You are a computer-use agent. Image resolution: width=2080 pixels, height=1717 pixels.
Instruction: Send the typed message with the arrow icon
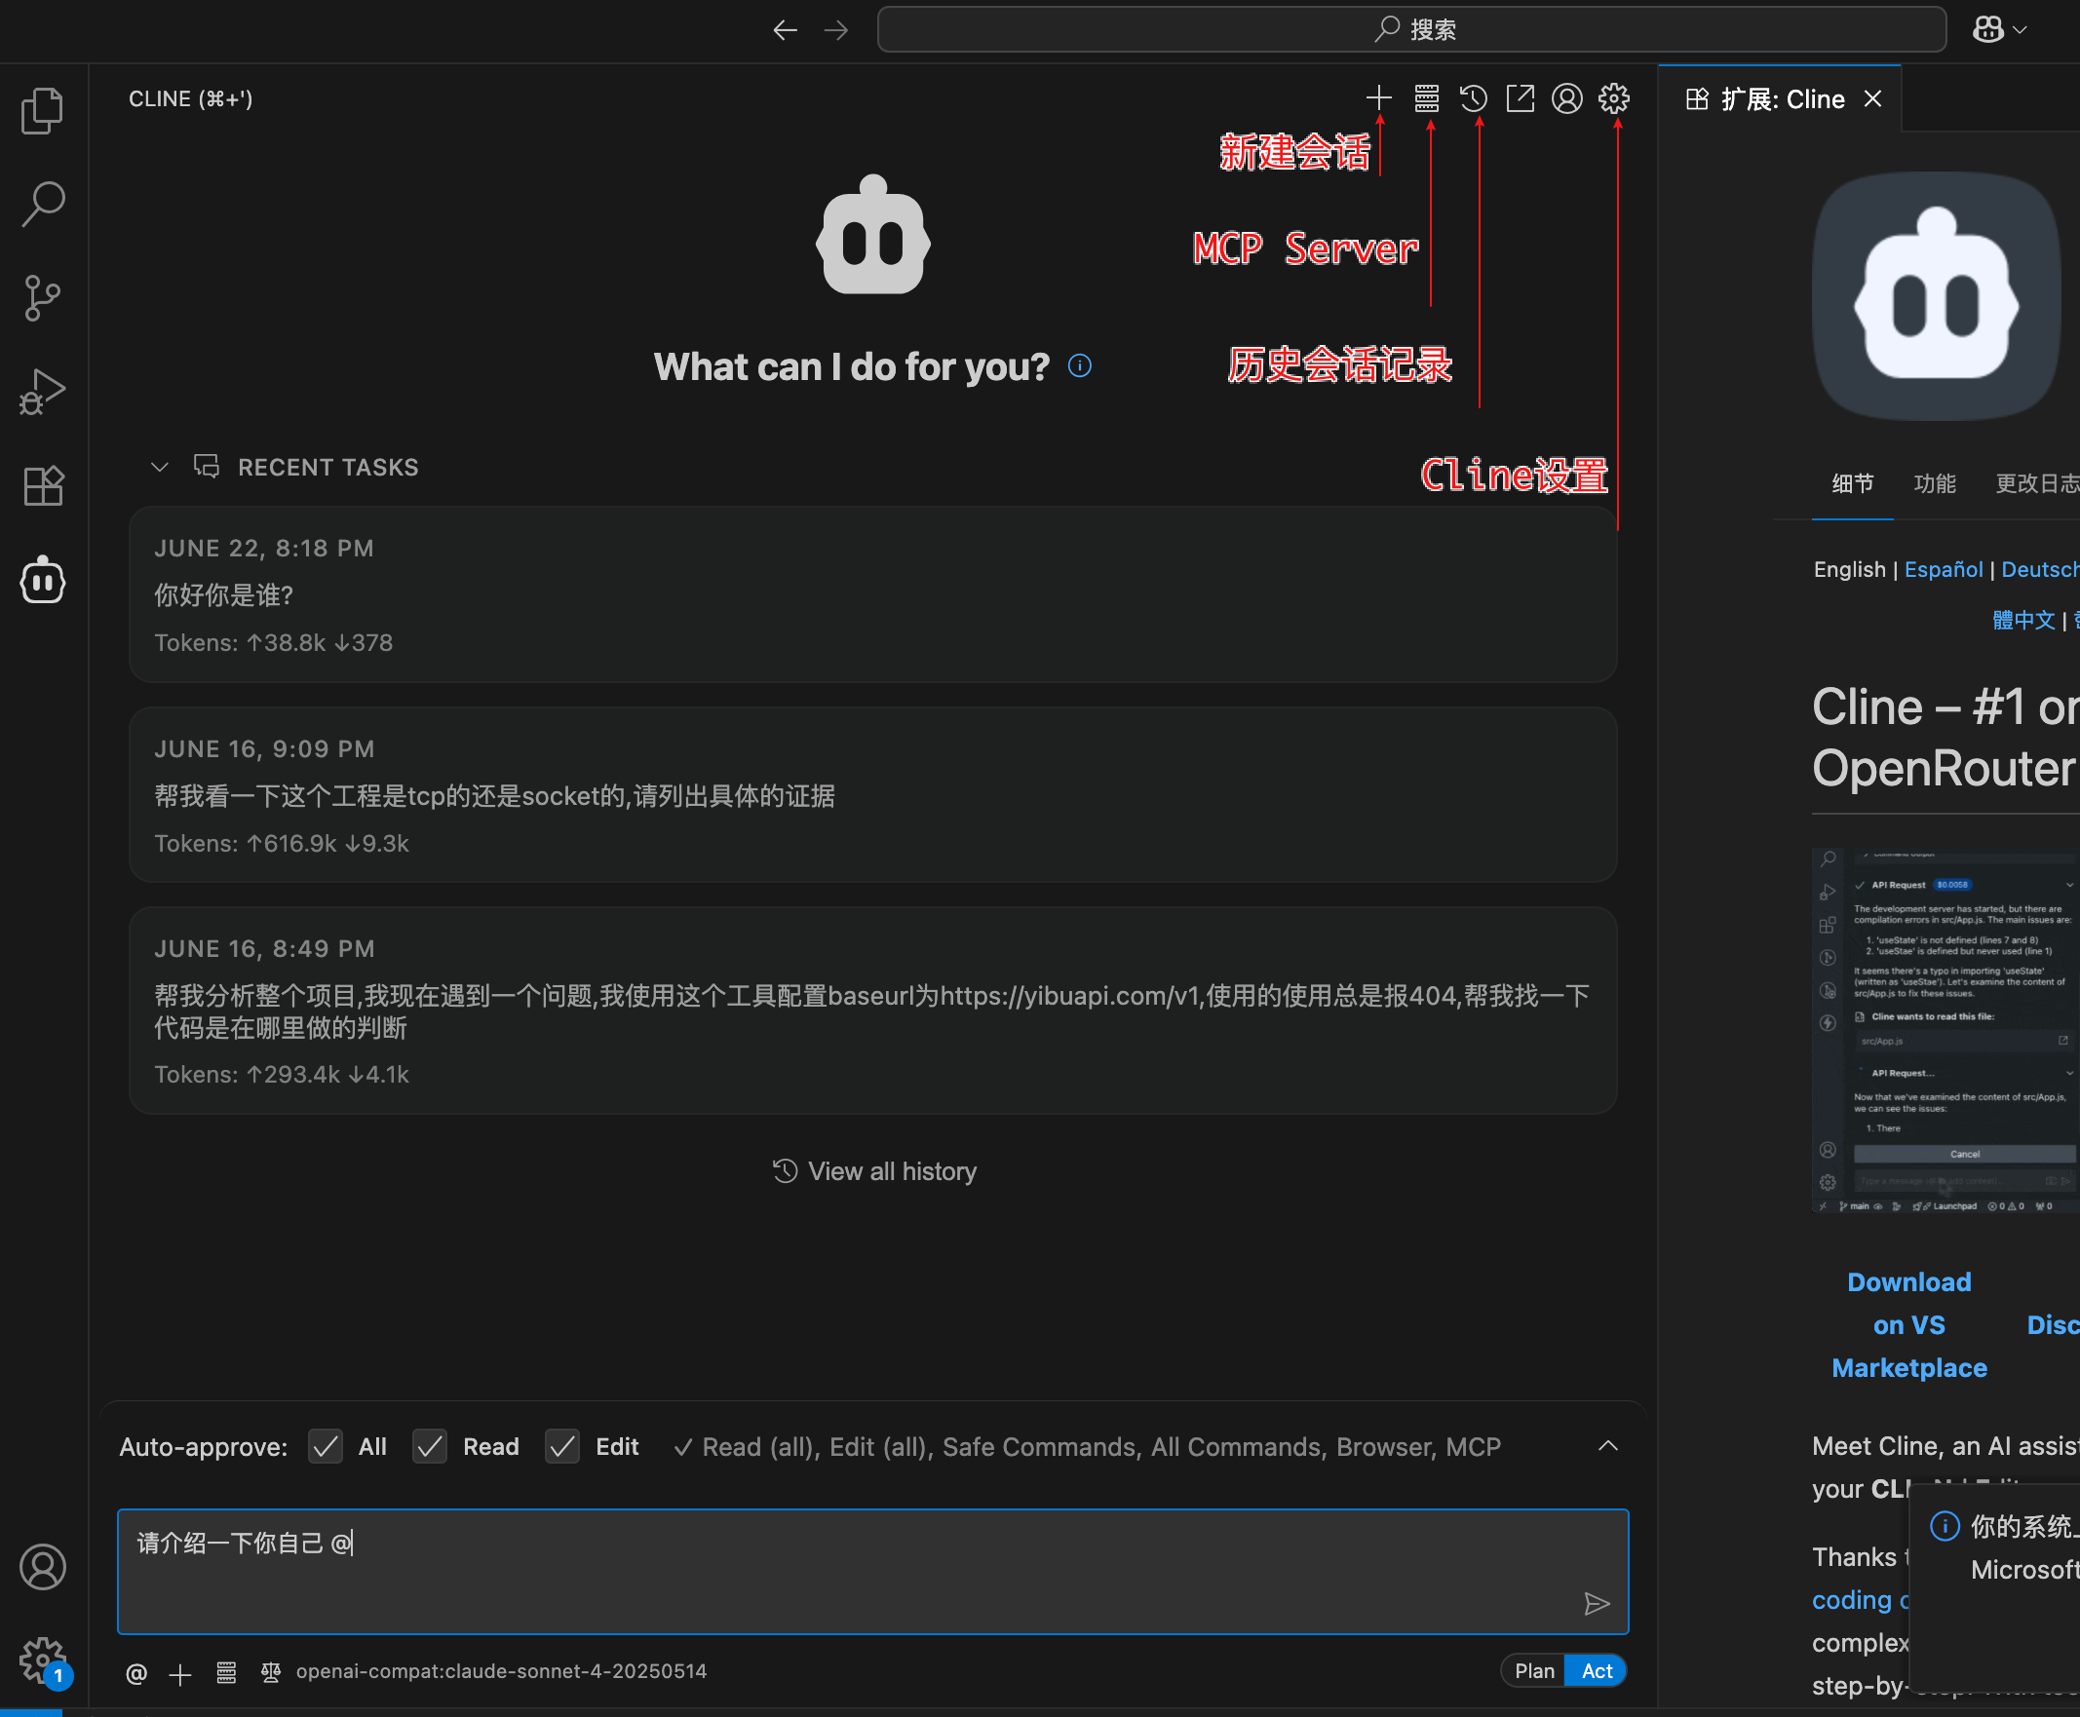(1598, 1602)
